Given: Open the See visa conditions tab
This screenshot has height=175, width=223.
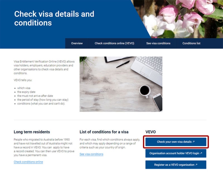Looking at the screenshot, I should point(158,43).
